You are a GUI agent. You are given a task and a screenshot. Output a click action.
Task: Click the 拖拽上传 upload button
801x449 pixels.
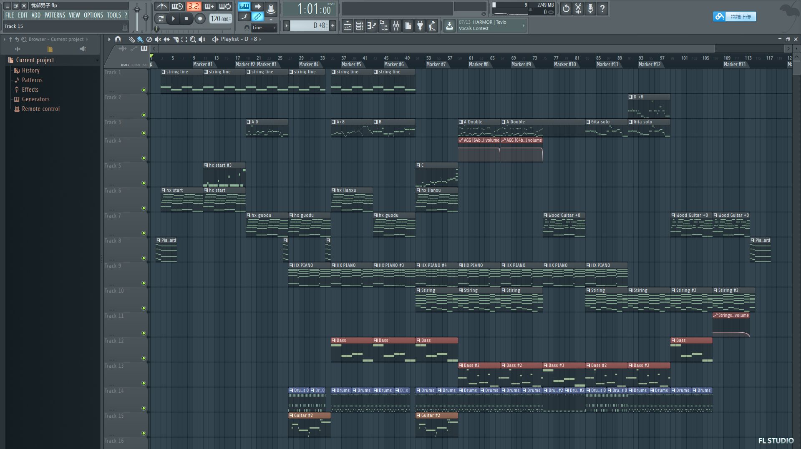pyautogui.click(x=734, y=17)
